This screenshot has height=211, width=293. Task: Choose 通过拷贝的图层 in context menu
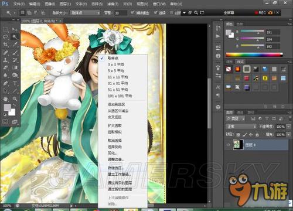coord(122,183)
